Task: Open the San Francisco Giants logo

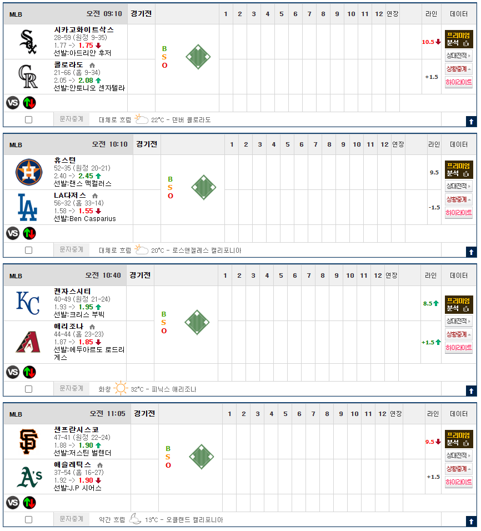Action: tap(28, 441)
